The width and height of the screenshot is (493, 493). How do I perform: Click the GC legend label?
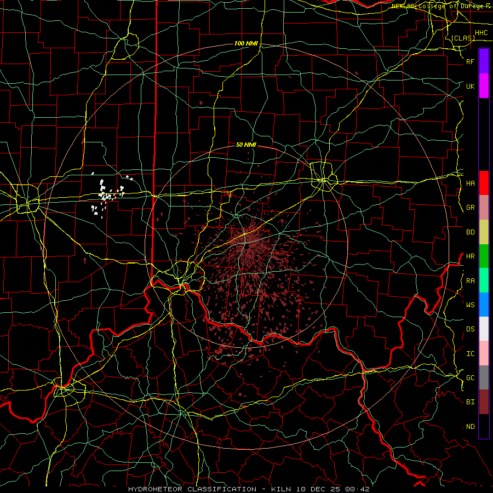470,378
